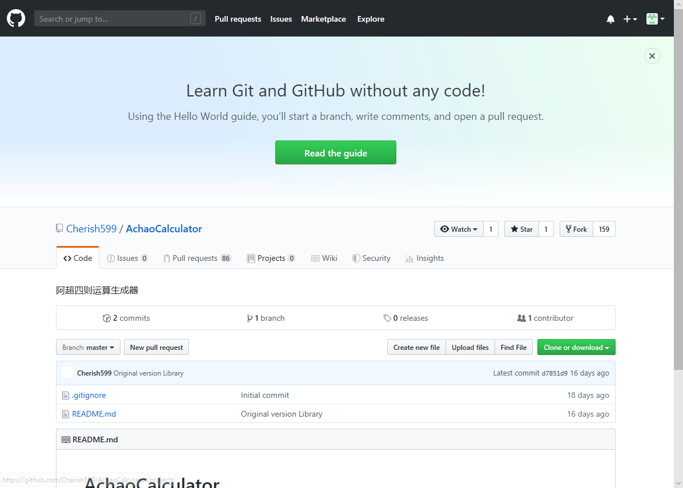The image size is (683, 488).
Task: View stargazers count next to Star
Action: point(546,229)
